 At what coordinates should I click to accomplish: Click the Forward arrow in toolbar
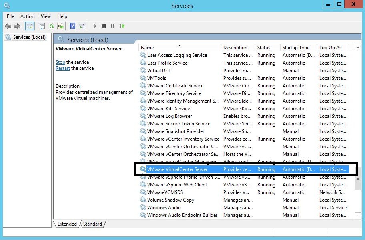click(17, 26)
